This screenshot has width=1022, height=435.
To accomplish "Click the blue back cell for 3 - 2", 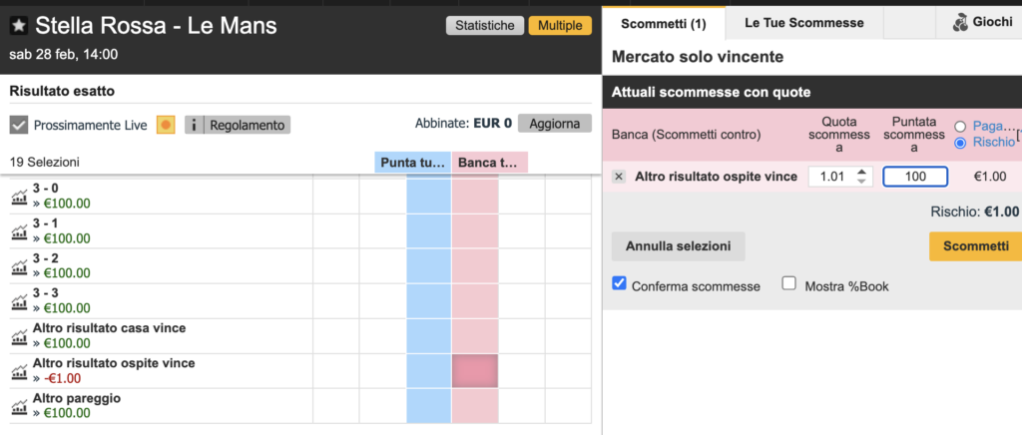I will point(429,266).
